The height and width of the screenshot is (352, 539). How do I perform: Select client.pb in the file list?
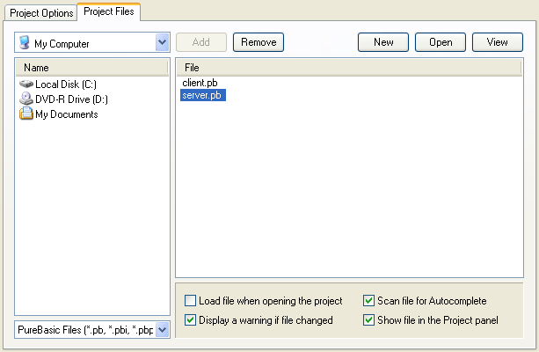(200, 83)
